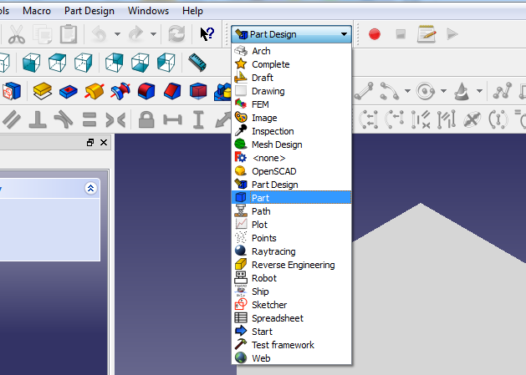Click the stop macro recording square

(401, 34)
